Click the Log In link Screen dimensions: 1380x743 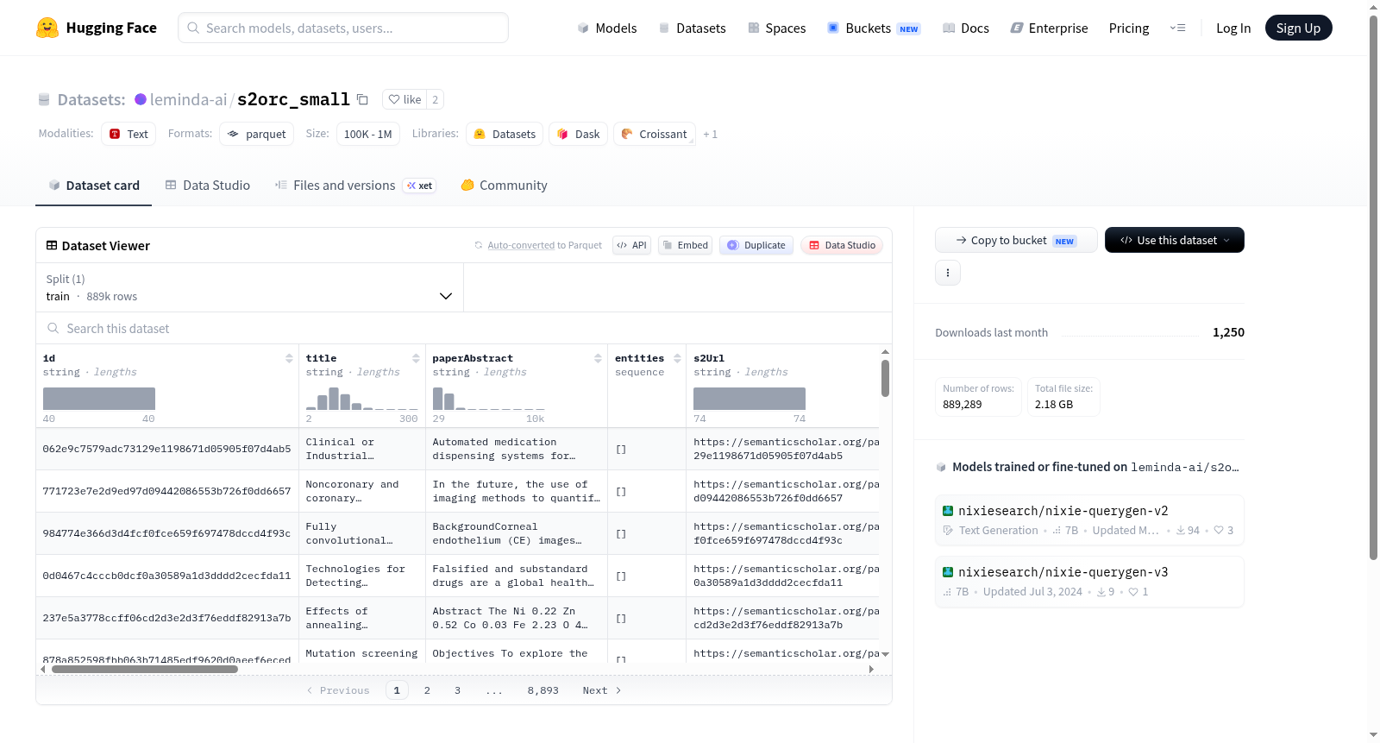pos(1233,28)
